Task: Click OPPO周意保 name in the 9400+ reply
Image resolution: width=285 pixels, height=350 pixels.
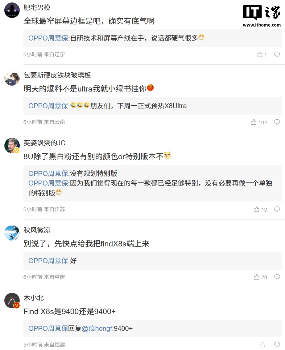Action: click(x=48, y=328)
